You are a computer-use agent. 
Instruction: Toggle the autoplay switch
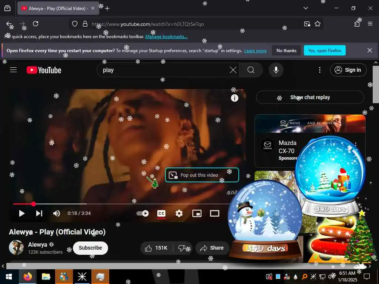(x=142, y=213)
